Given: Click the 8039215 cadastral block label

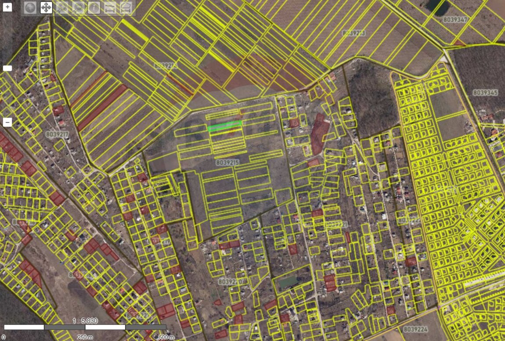Looking at the screenshot, I should [x=228, y=162].
